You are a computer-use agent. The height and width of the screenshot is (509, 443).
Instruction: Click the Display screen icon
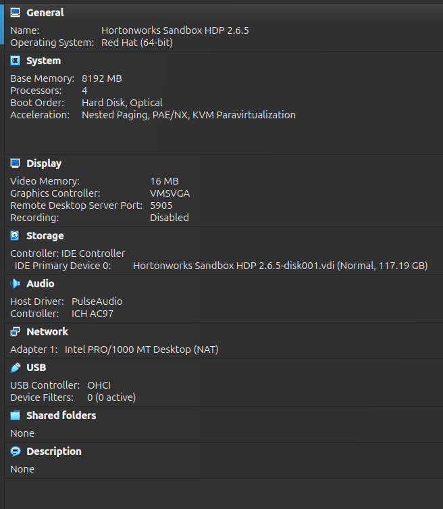click(16, 164)
